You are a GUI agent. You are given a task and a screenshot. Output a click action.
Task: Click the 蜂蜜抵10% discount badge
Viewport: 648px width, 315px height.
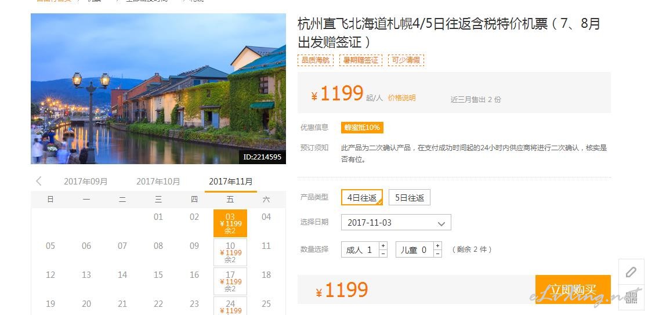[x=362, y=127]
